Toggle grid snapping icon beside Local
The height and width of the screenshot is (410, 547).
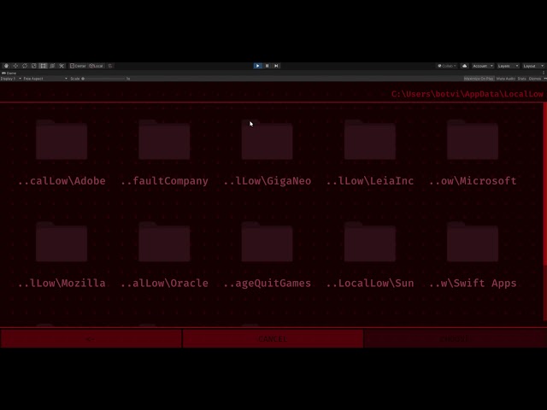coord(110,66)
